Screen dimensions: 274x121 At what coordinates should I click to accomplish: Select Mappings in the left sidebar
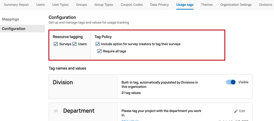point(11,19)
